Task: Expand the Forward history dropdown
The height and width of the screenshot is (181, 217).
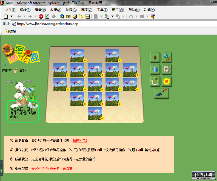Action: [x=36, y=16]
